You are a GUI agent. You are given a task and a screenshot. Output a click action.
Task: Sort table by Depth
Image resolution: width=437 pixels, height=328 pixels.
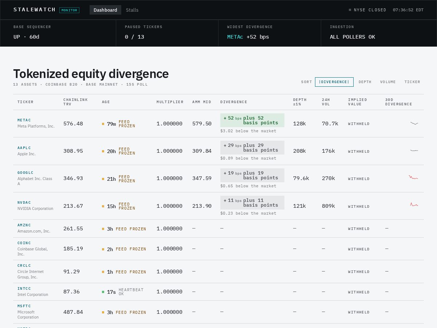(365, 82)
